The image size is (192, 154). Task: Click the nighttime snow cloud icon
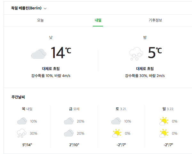click(136, 54)
